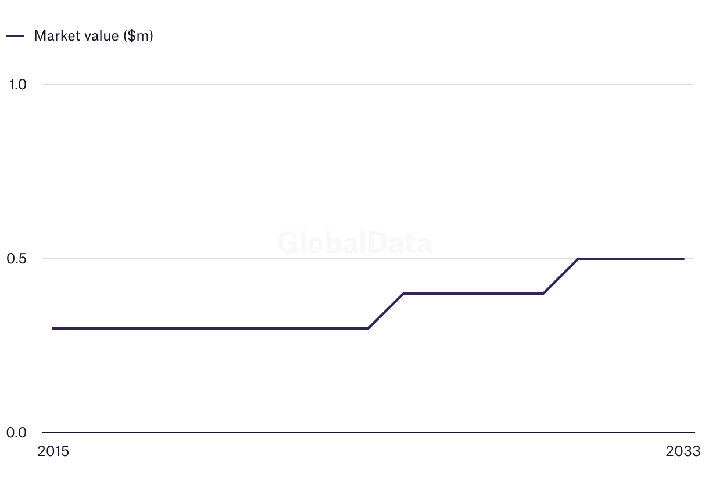
Task: Click the point where line first reaches 0.5
Action: [x=578, y=259]
